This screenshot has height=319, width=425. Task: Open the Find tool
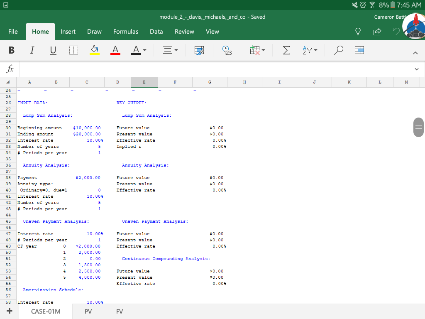tap(338, 50)
